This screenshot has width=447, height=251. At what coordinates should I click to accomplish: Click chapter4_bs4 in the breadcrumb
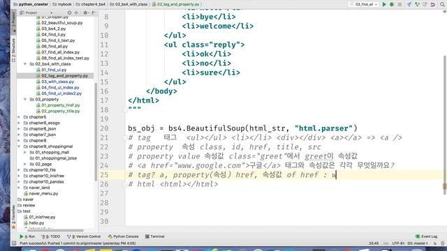tap(91, 4)
